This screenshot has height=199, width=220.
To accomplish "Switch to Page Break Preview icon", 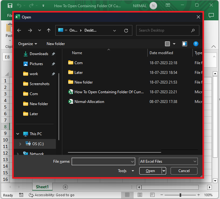I will pyautogui.click(x=152, y=195).
